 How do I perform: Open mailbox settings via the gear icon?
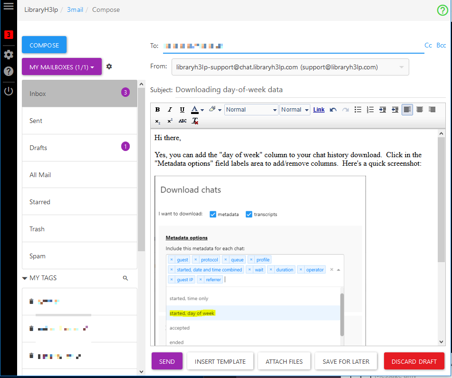[x=109, y=66]
